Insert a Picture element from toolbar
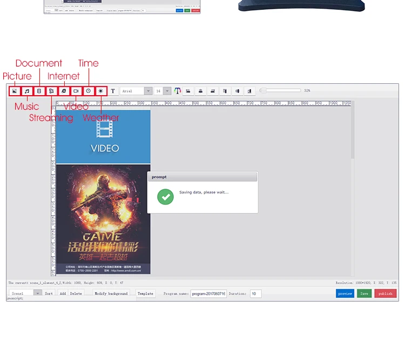The width and height of the screenshot is (405, 347). click(15, 91)
